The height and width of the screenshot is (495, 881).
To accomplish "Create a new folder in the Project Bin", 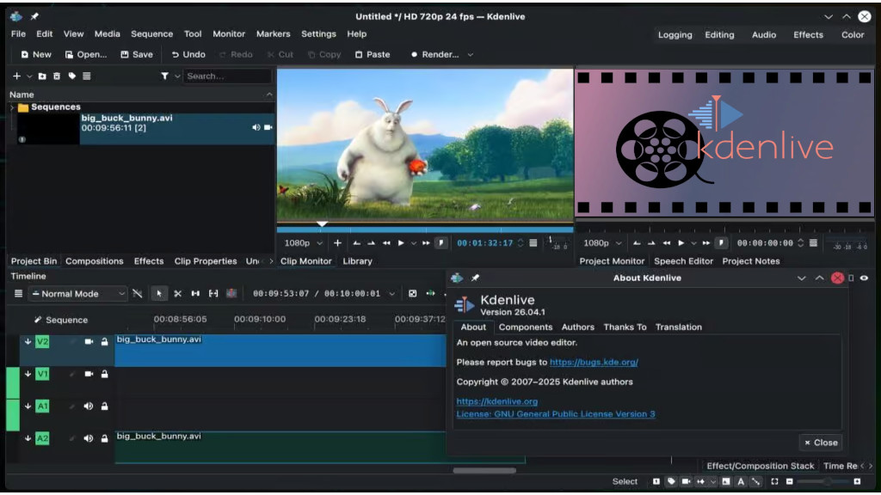I will coord(42,76).
